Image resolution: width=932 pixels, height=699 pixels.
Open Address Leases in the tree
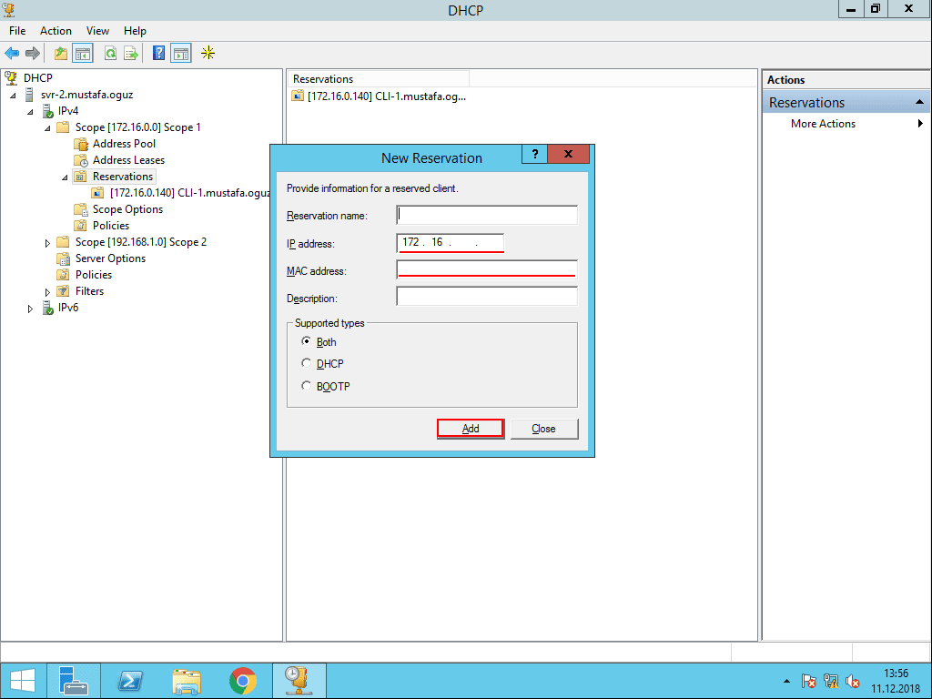(128, 160)
